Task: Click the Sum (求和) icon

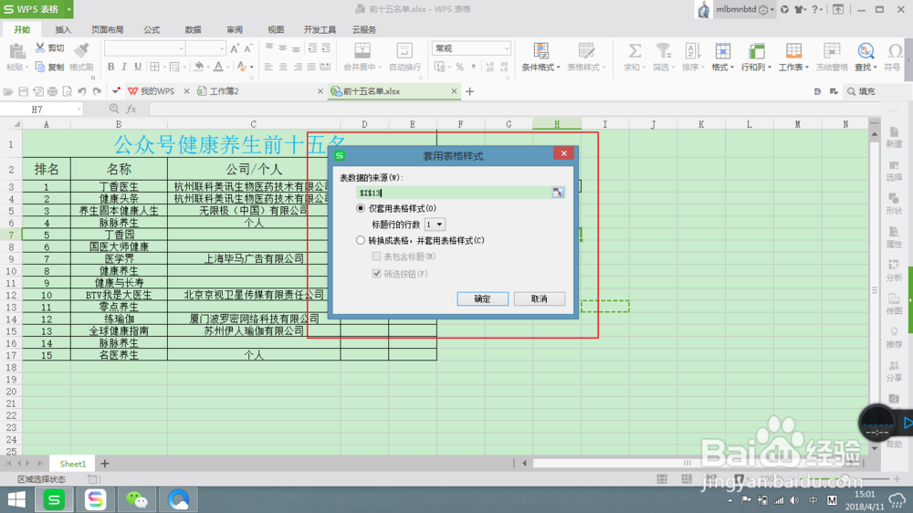Action: (x=635, y=50)
